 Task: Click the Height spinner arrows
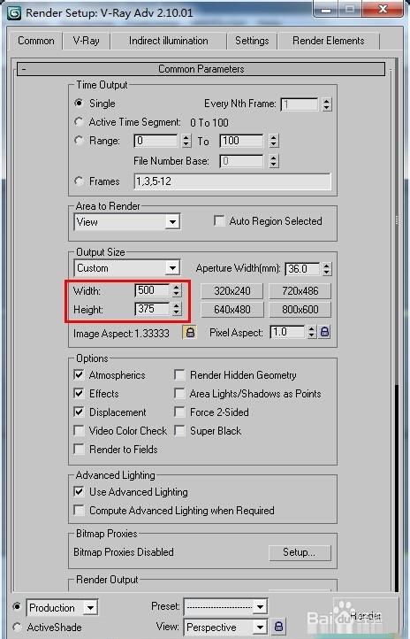[176, 309]
